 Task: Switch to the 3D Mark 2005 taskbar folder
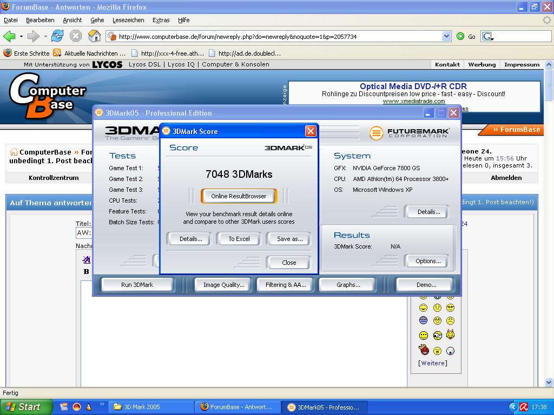(150, 407)
